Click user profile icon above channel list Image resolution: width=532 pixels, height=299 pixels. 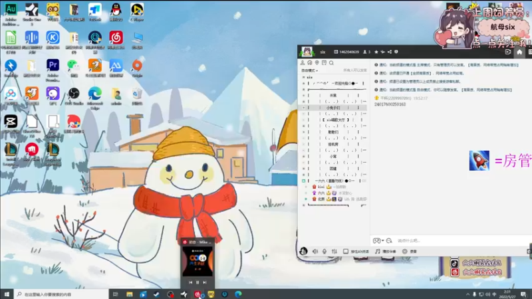[x=303, y=62]
